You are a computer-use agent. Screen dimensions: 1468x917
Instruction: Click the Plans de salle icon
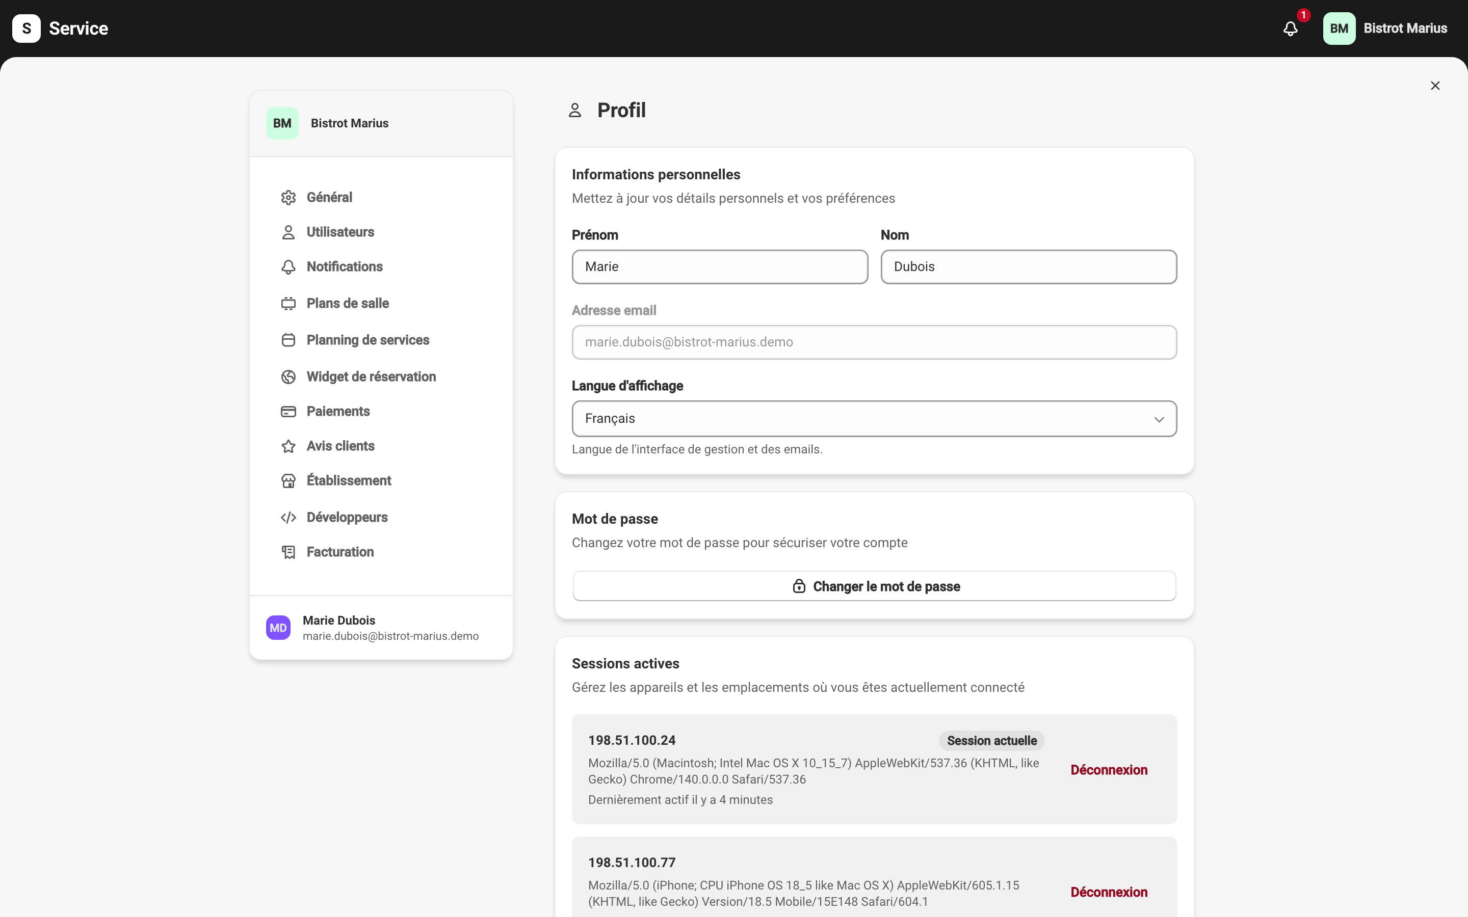coord(288,303)
